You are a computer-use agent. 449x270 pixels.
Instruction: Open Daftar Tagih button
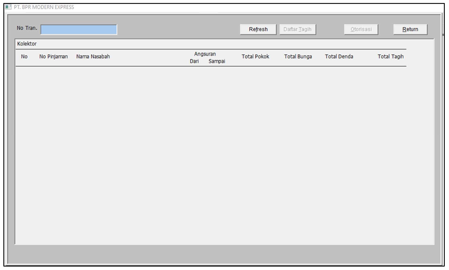[x=298, y=30]
